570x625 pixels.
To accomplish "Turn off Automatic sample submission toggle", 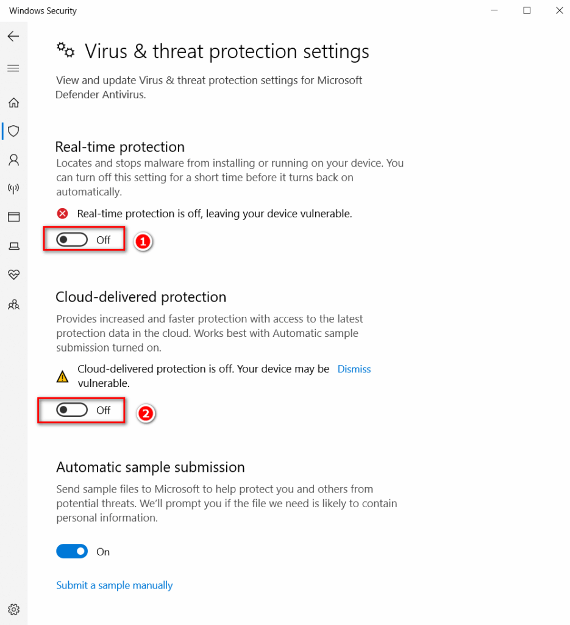I will click(72, 551).
